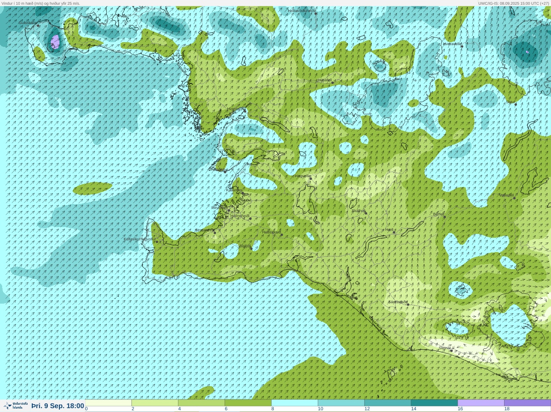Image resolution: width=551 pixels, height=412 pixels.
Task: Click the Kjalarnes station label
Action: coord(235,190)
